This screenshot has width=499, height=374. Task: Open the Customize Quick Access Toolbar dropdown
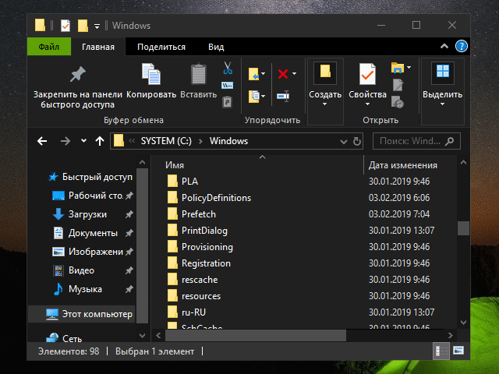point(97,26)
